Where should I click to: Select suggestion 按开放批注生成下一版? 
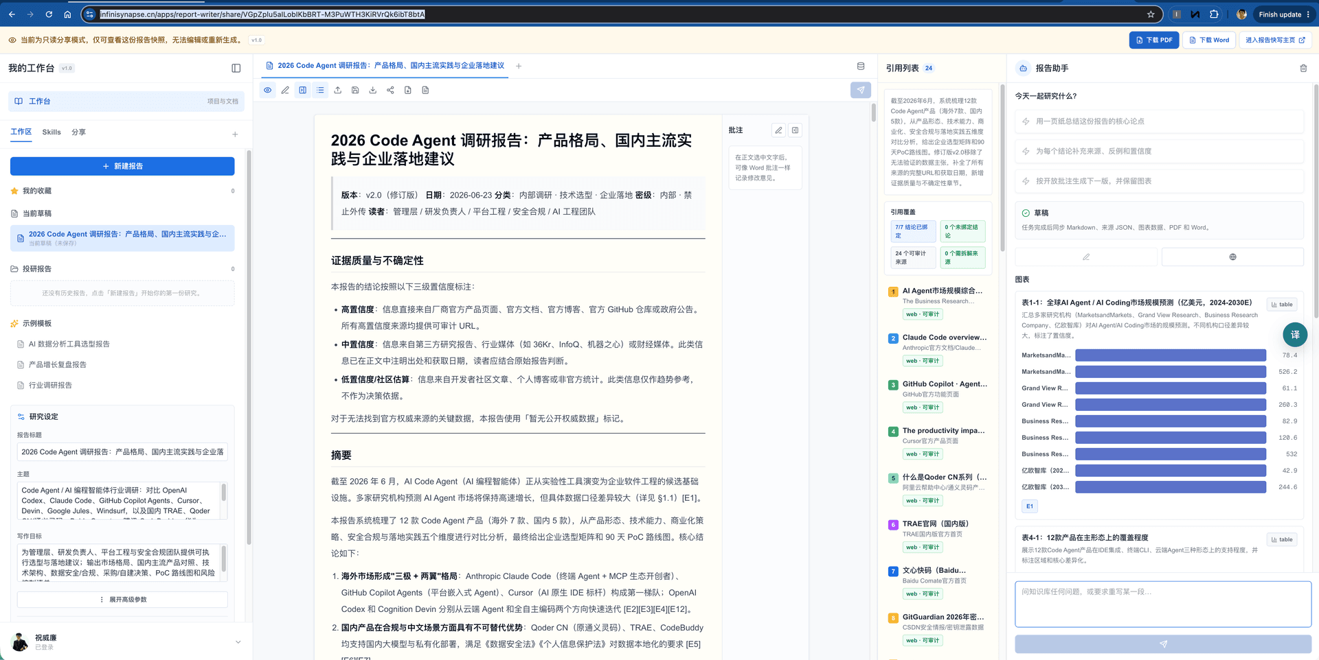click(x=1159, y=181)
